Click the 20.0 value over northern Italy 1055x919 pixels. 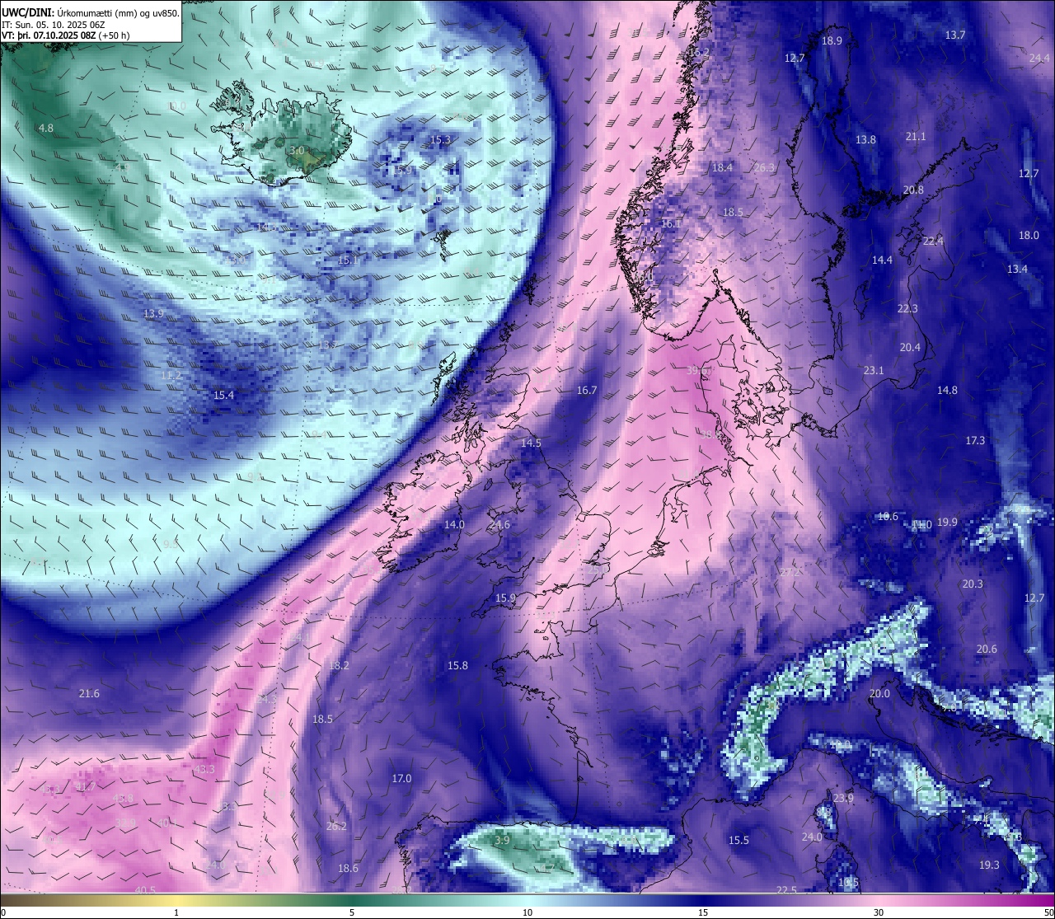point(879,694)
